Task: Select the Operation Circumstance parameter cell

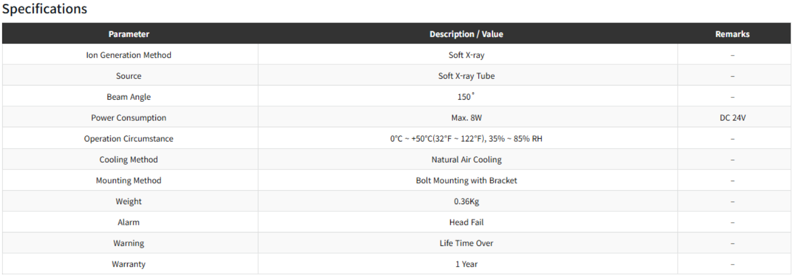Action: tap(129, 139)
